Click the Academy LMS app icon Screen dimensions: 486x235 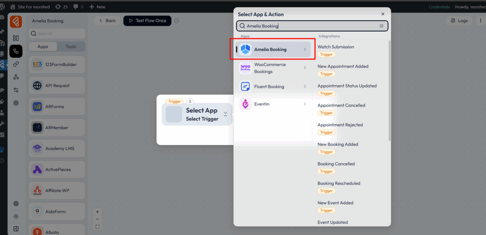point(37,148)
